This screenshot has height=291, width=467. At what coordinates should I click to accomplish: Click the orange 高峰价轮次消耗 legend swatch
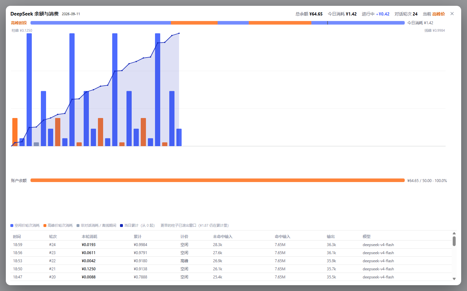pos(45,225)
